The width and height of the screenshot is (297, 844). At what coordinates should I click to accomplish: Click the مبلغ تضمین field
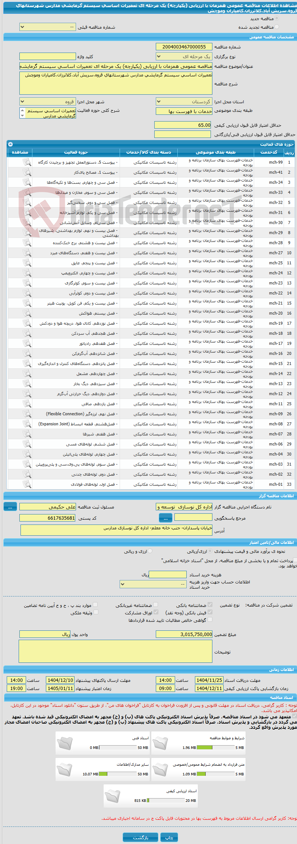[x=184, y=634]
